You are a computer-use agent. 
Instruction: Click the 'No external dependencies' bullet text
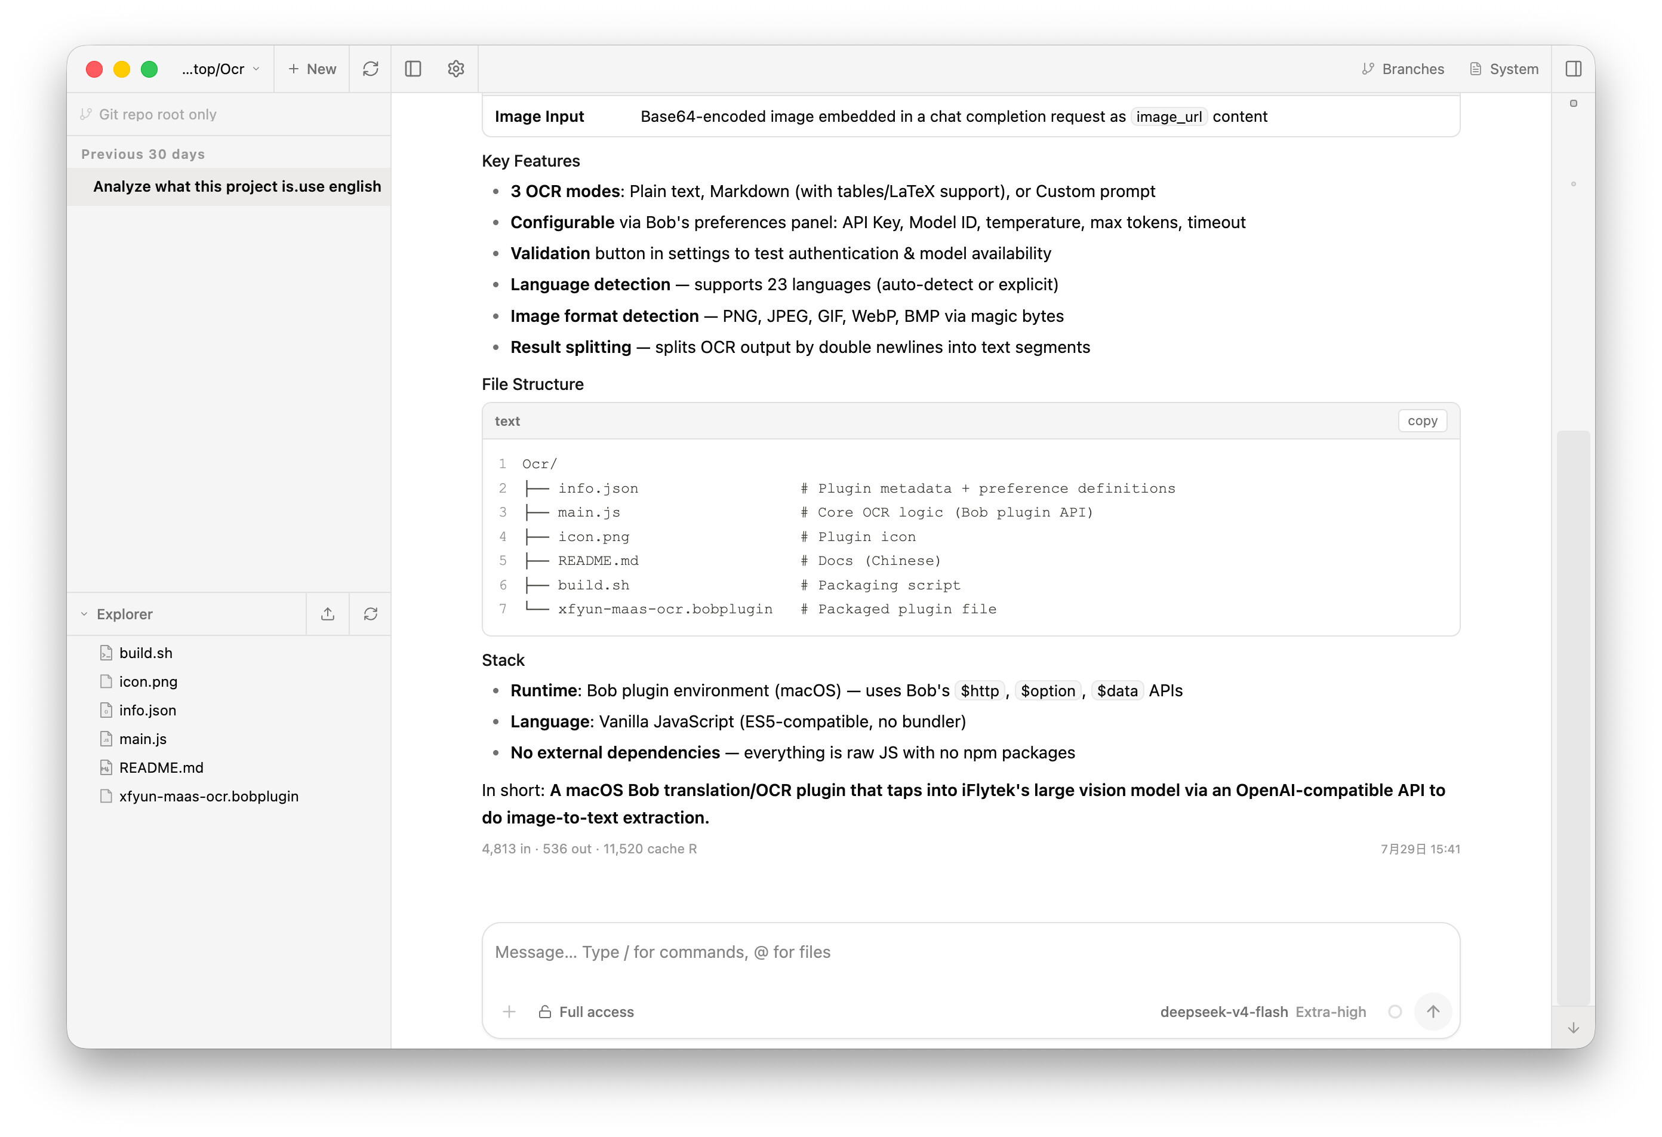[792, 753]
